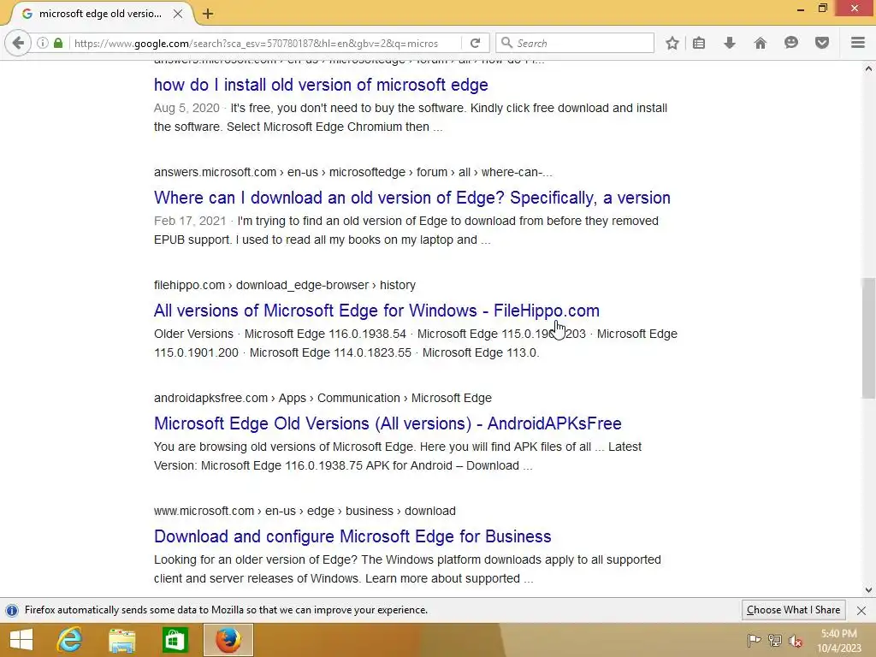Click the green padlock security icon

(58, 43)
